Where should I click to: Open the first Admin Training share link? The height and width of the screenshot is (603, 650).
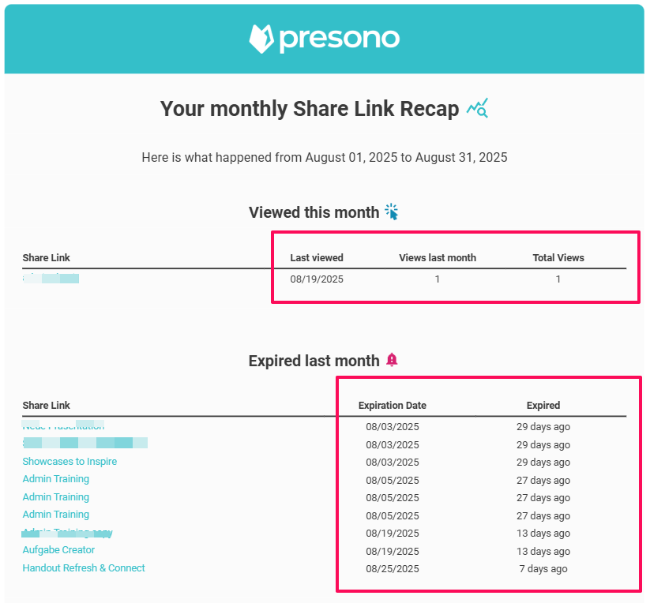pos(55,479)
